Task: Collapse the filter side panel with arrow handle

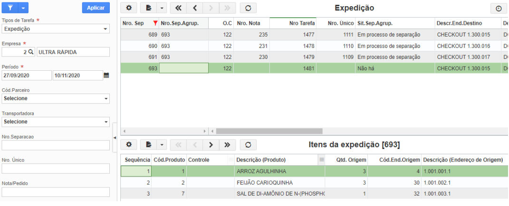Action: [x=115, y=138]
